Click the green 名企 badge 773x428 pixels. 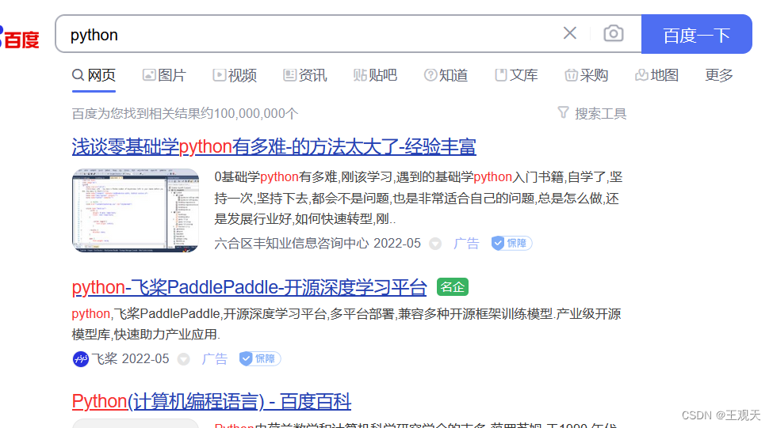pyautogui.click(x=453, y=287)
